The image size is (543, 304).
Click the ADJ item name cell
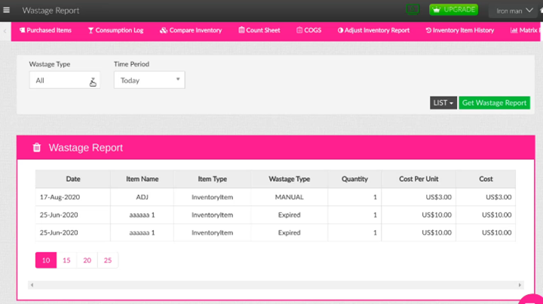pyautogui.click(x=142, y=197)
